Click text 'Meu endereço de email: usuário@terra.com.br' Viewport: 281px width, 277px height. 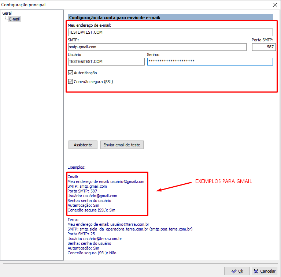(x=108, y=224)
